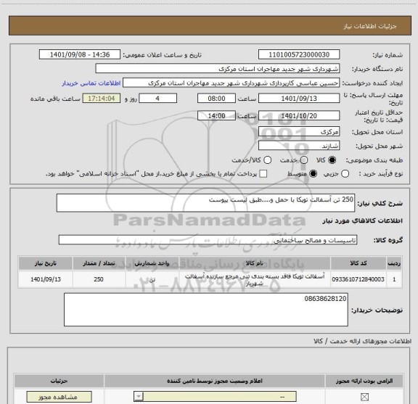418x404 pixels.
Task: Click the general description field 250 تن آسفالت
Action: (x=205, y=203)
